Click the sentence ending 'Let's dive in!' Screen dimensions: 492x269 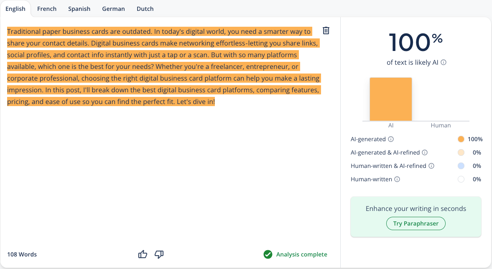click(196, 102)
